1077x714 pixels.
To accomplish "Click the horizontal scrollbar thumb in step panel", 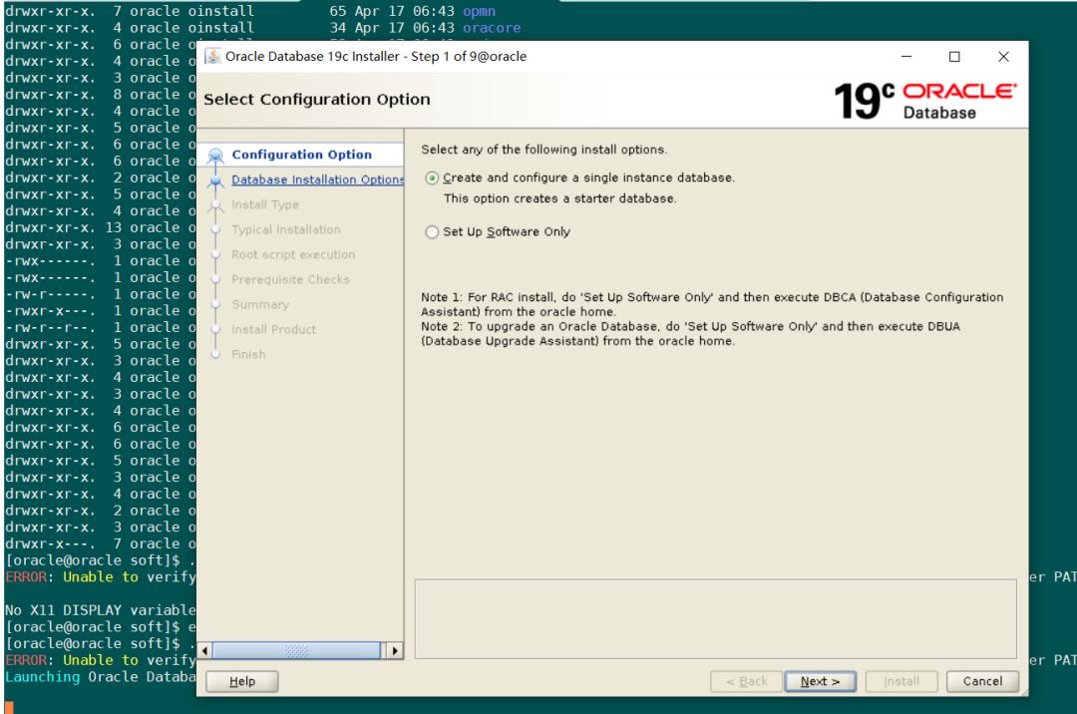I will [296, 650].
